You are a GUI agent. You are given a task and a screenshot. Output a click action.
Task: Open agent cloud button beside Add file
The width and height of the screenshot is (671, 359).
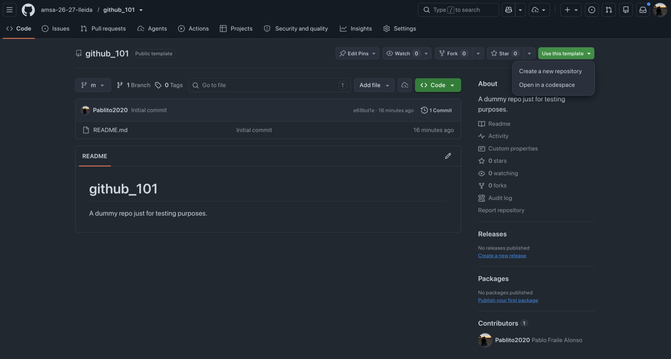405,85
